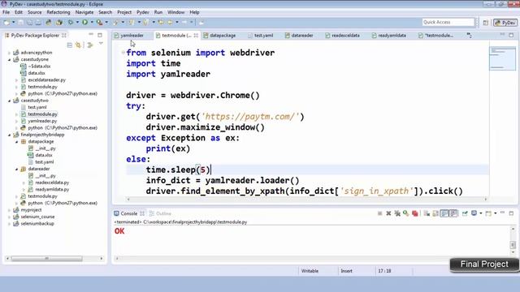Toggle Pin Console

[x=465, y=213]
